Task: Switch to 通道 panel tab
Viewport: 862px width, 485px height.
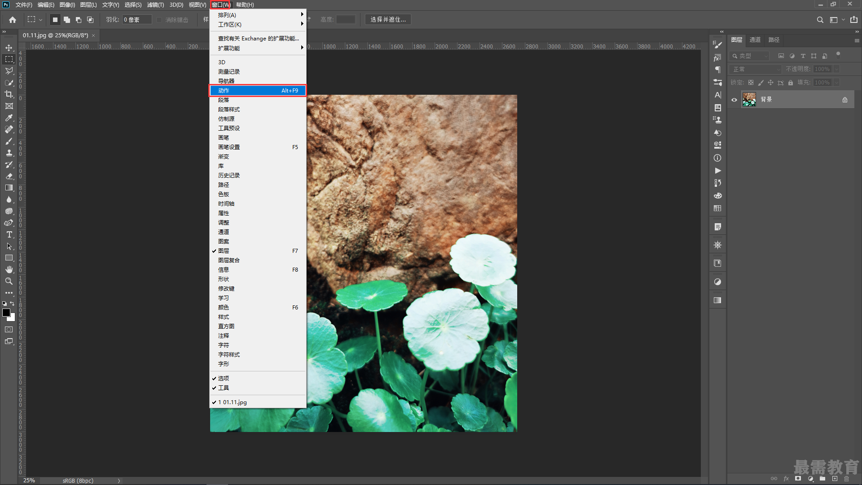Action: [x=755, y=40]
